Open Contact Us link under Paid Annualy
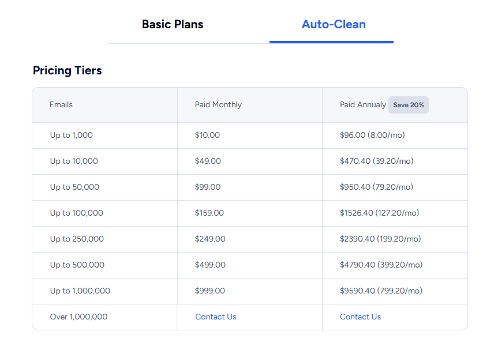This screenshot has height=350, width=494. tap(361, 317)
